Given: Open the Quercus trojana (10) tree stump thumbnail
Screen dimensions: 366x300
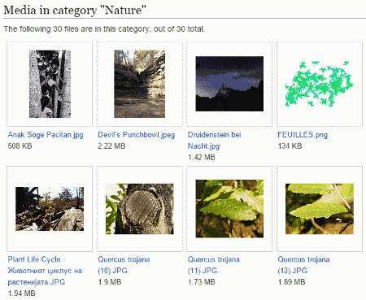Looking at the screenshot, I should point(140,209).
